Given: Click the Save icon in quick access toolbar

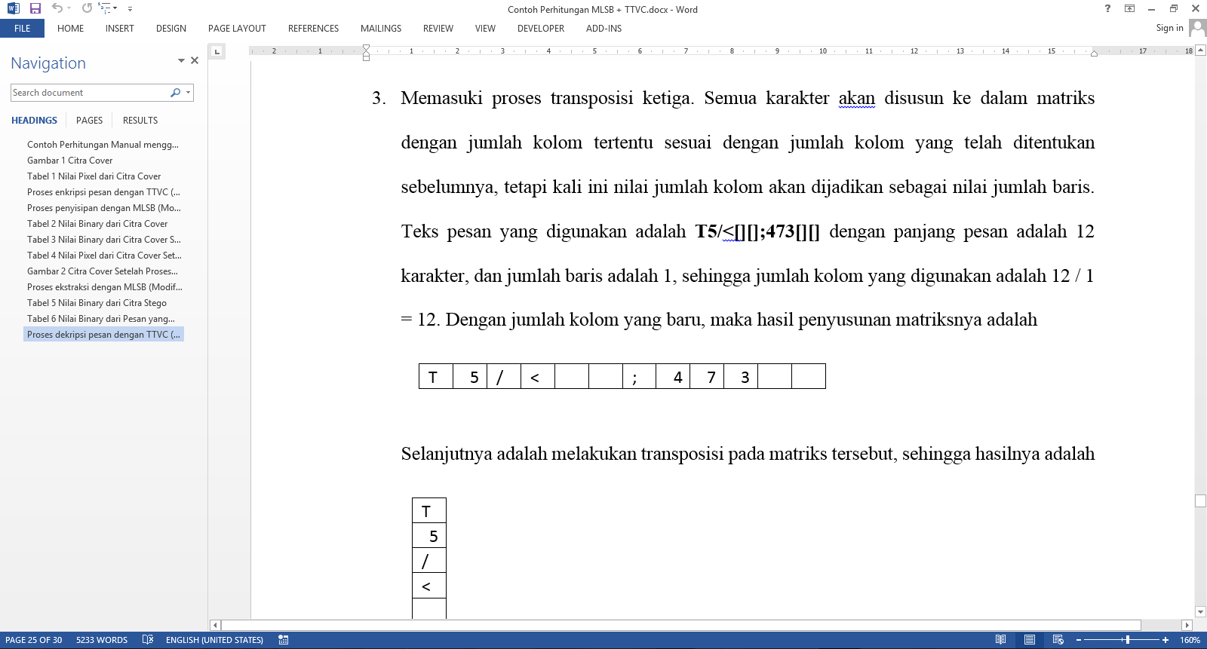Looking at the screenshot, I should pyautogui.click(x=35, y=8).
